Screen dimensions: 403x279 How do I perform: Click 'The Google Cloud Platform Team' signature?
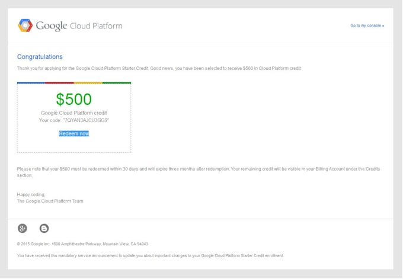[x=50, y=201]
